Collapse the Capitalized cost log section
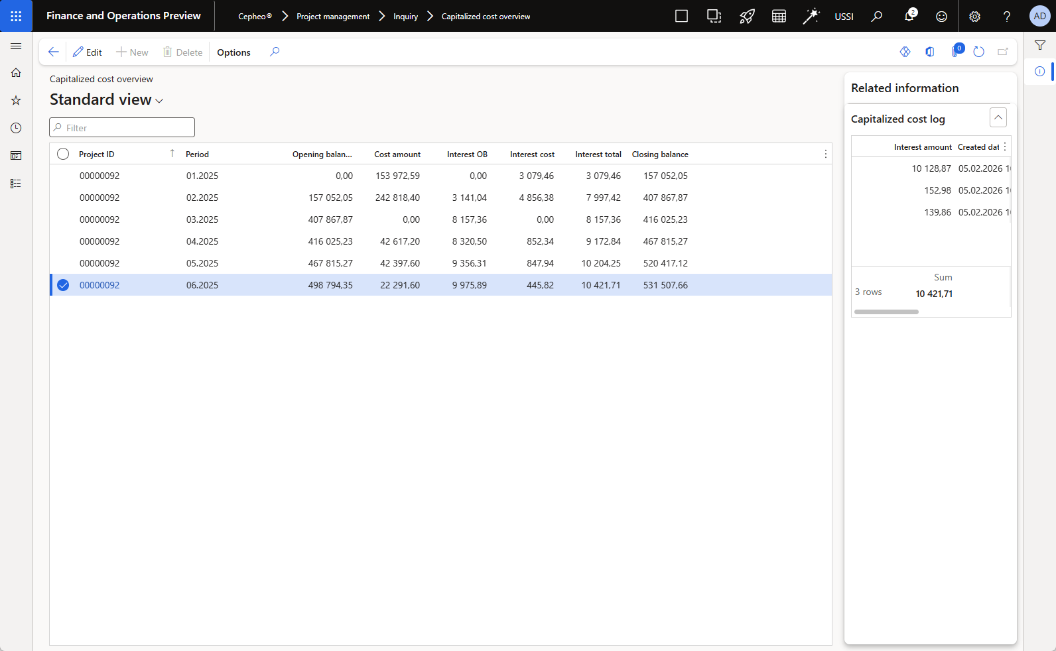 (998, 117)
